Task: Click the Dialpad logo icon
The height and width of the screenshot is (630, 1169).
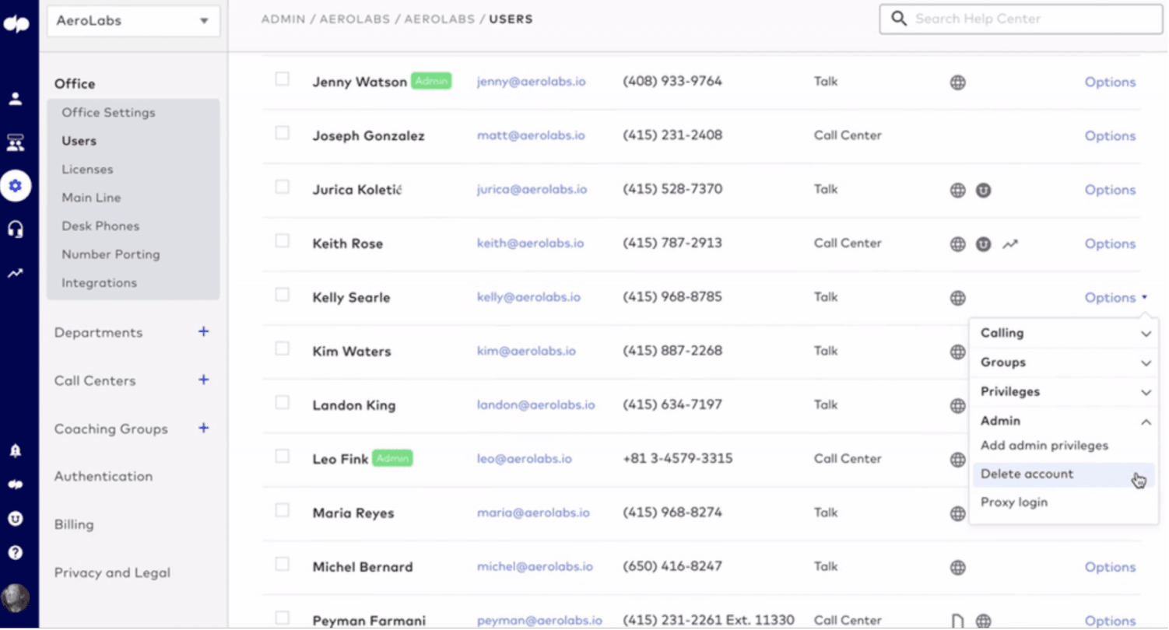Action: (16, 24)
